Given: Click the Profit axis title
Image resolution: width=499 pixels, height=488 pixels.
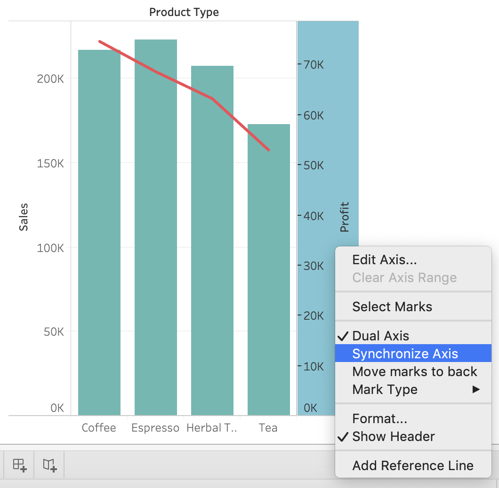Looking at the screenshot, I should point(345,217).
